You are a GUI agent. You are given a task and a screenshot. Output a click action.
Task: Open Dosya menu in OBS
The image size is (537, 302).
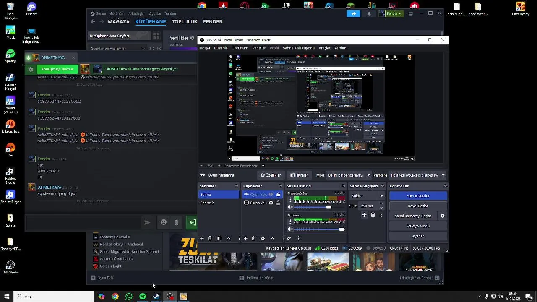[205, 48]
